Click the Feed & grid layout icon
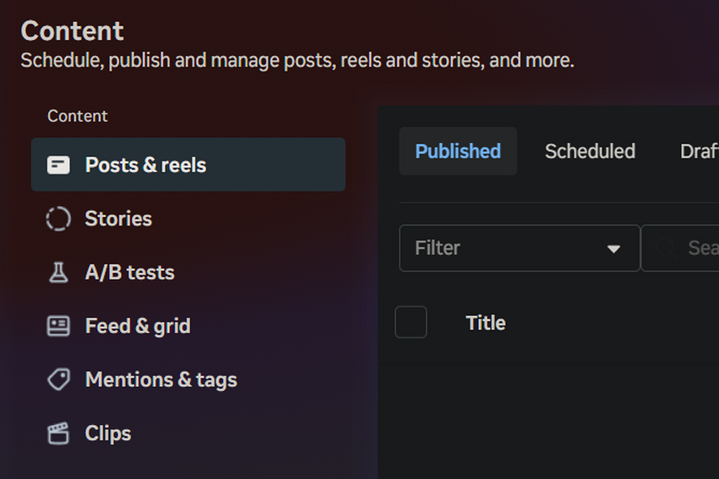The image size is (719, 479). [58, 326]
